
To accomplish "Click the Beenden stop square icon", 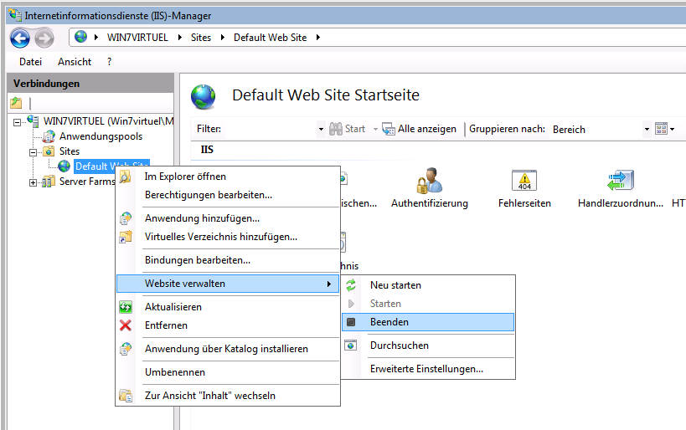I will (x=351, y=322).
